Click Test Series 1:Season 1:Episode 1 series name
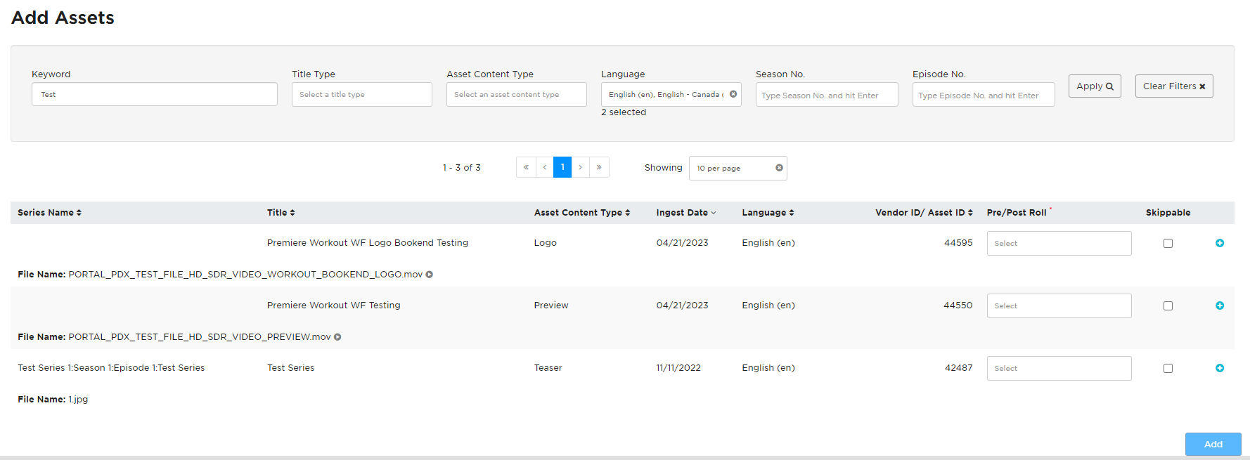 (111, 368)
